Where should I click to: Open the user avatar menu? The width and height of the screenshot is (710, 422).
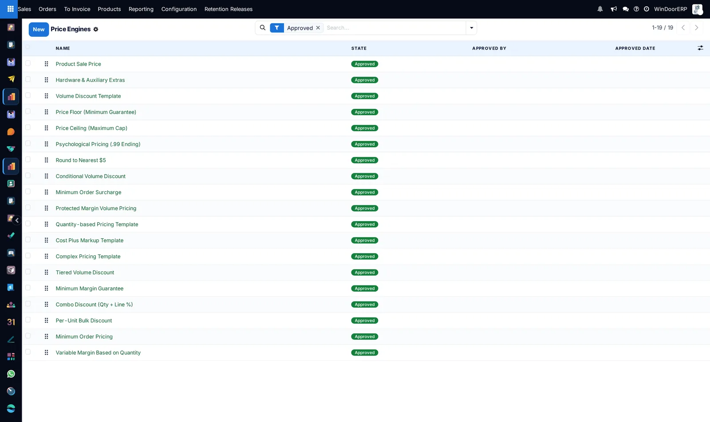[698, 9]
